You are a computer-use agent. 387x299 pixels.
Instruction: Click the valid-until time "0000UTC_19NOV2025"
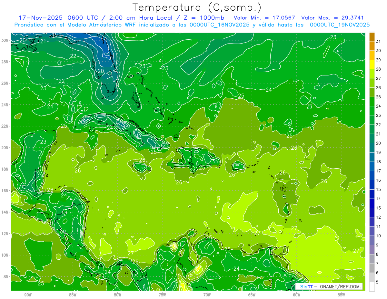tap(340, 25)
